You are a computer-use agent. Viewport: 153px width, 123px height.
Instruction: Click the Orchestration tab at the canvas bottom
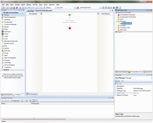click(x=32, y=94)
